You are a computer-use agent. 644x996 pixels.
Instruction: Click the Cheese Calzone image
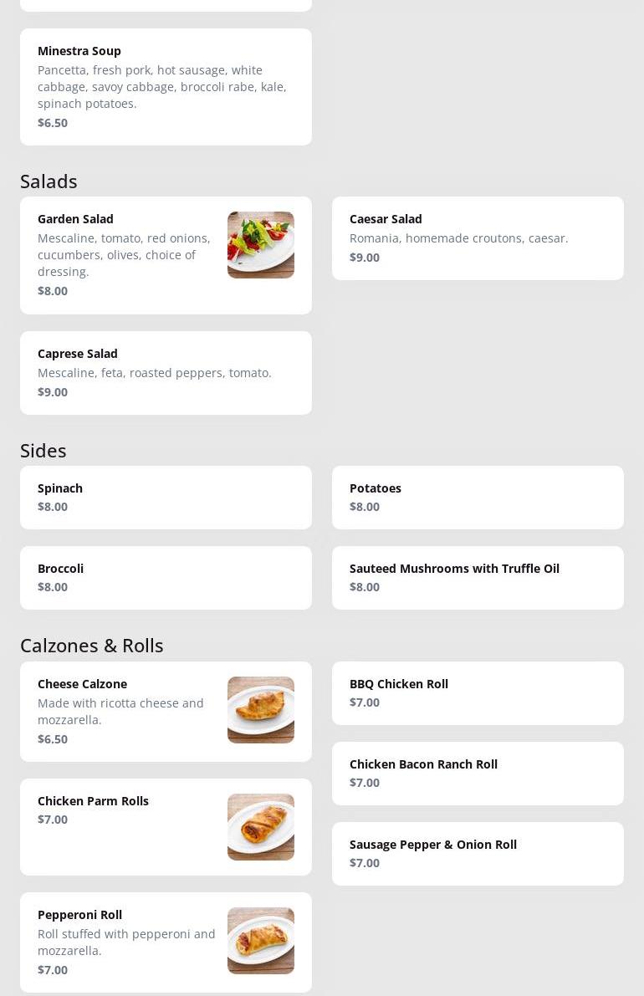coord(260,710)
